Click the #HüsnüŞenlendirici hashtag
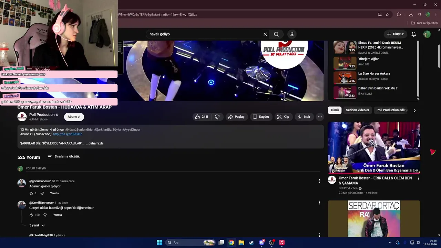Image resolution: width=441 pixels, height=248 pixels. click(79, 130)
